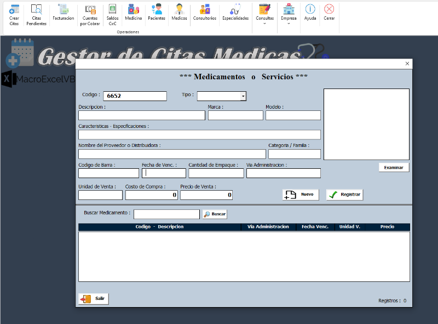
Task: Click the Buscar button
Action: click(x=215, y=214)
